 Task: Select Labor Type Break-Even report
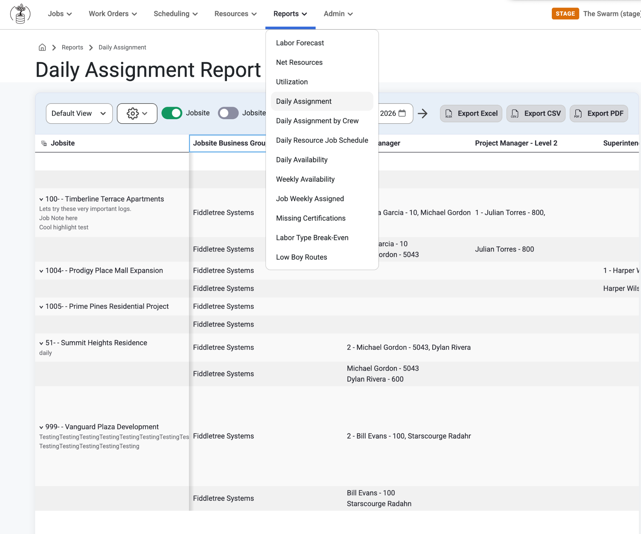[x=322, y=237]
